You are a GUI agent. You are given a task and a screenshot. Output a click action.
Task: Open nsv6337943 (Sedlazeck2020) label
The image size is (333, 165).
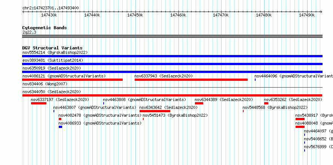click(x=164, y=76)
